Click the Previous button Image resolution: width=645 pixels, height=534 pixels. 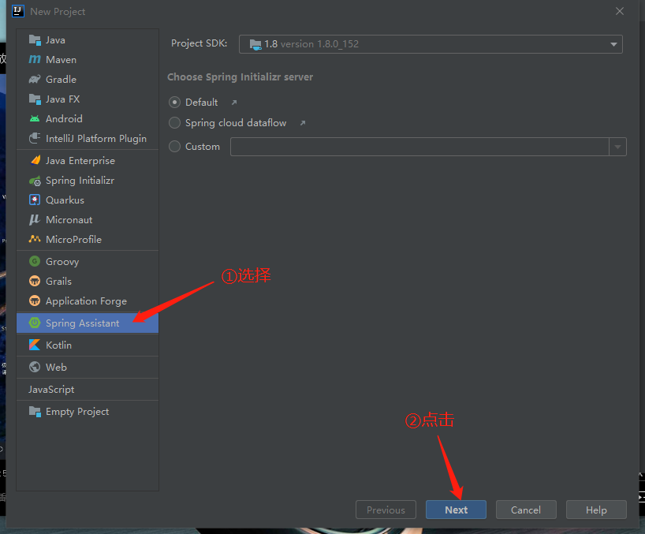point(386,510)
